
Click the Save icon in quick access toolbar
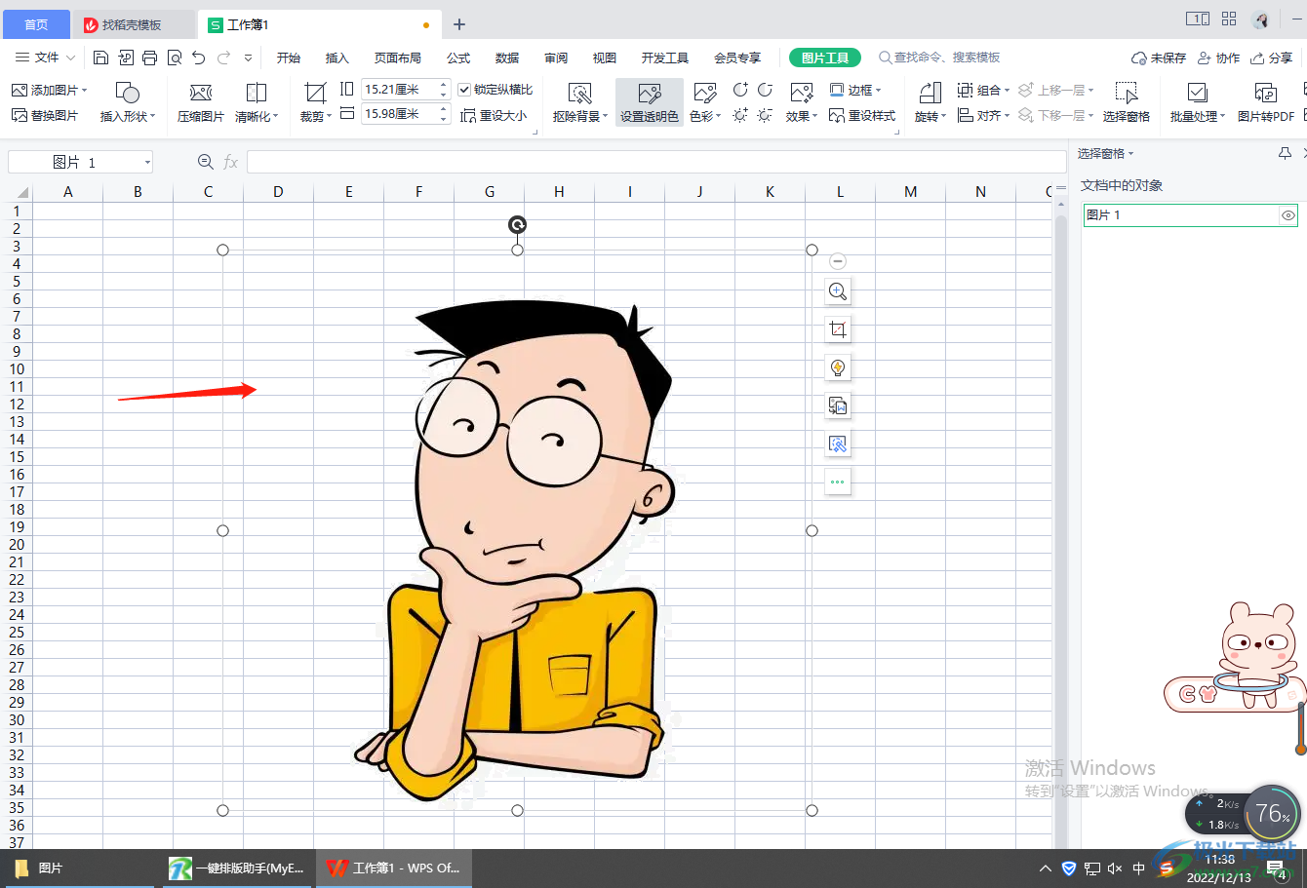[100, 58]
